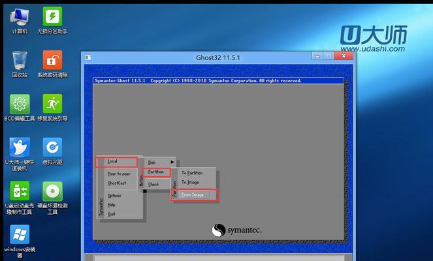Launch the 虚拟光驱 desktop icon
The image size is (433, 261).
pos(52,147)
